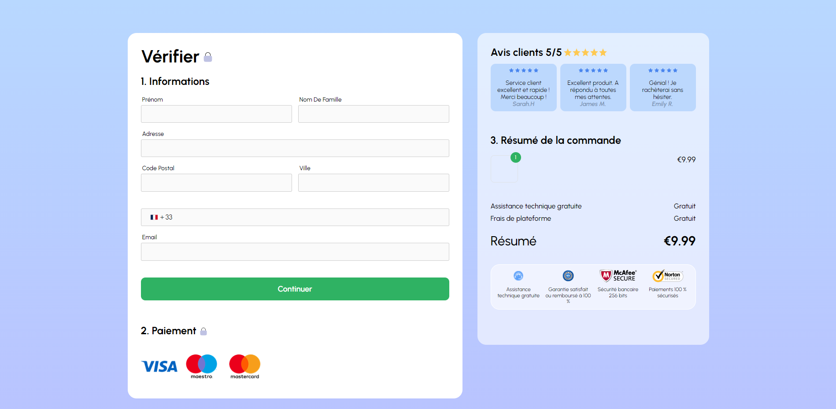836x409 pixels.
Task: Select the VISA card logo
Action: [159, 366]
